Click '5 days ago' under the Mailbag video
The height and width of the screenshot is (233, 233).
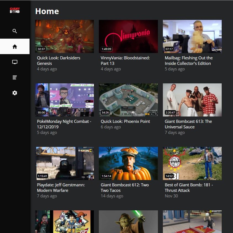[x=175, y=69]
